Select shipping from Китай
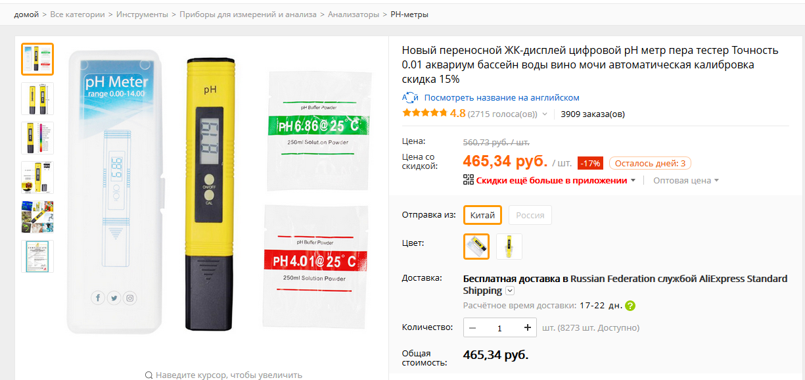Viewport: 805px width, 380px height. point(482,216)
